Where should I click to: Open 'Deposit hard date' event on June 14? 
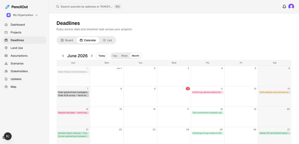pos(73,113)
